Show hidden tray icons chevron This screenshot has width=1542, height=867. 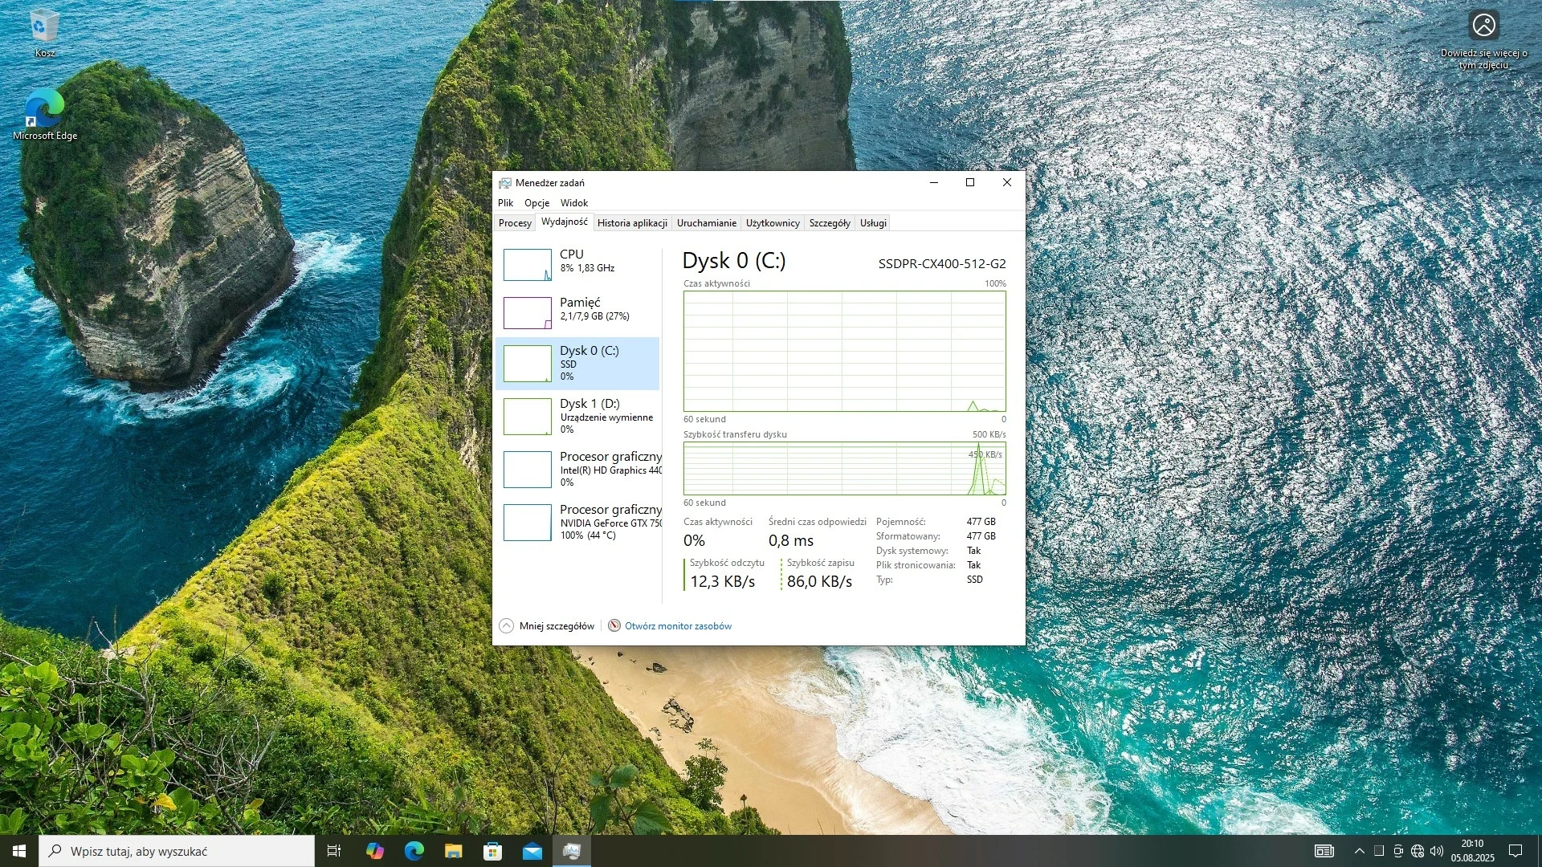[1359, 851]
